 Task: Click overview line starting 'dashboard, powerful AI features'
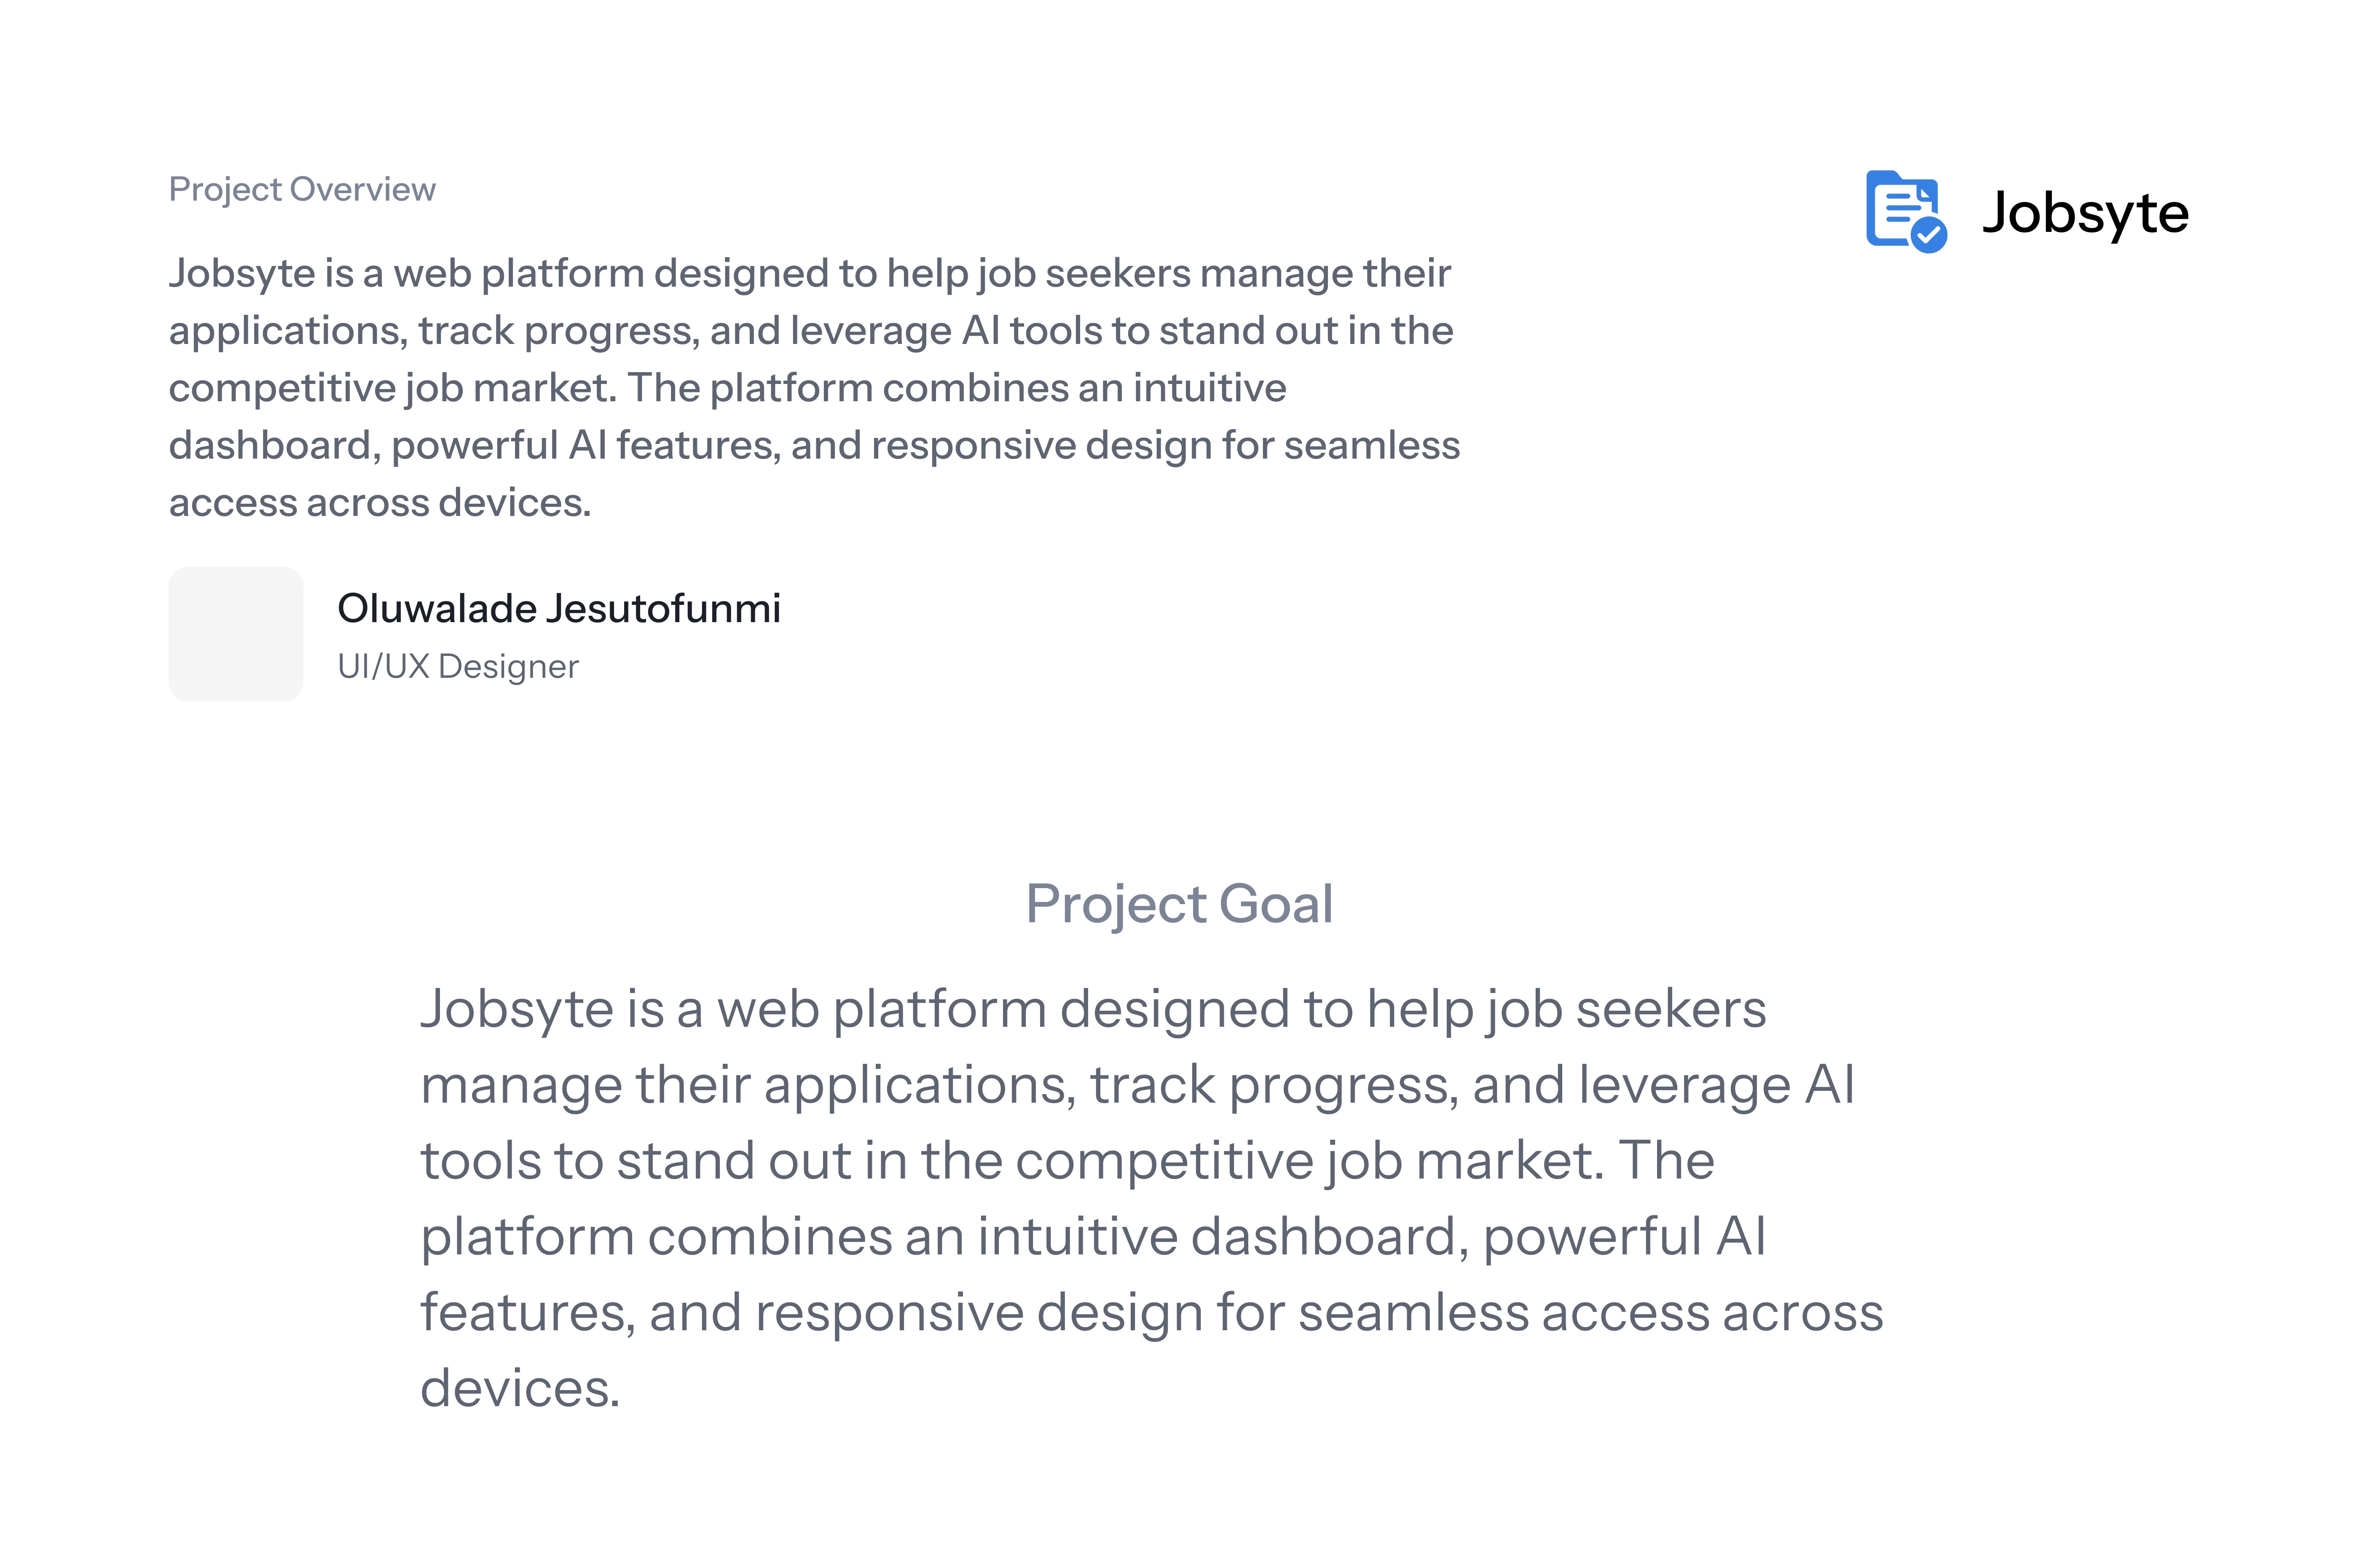[x=814, y=445]
